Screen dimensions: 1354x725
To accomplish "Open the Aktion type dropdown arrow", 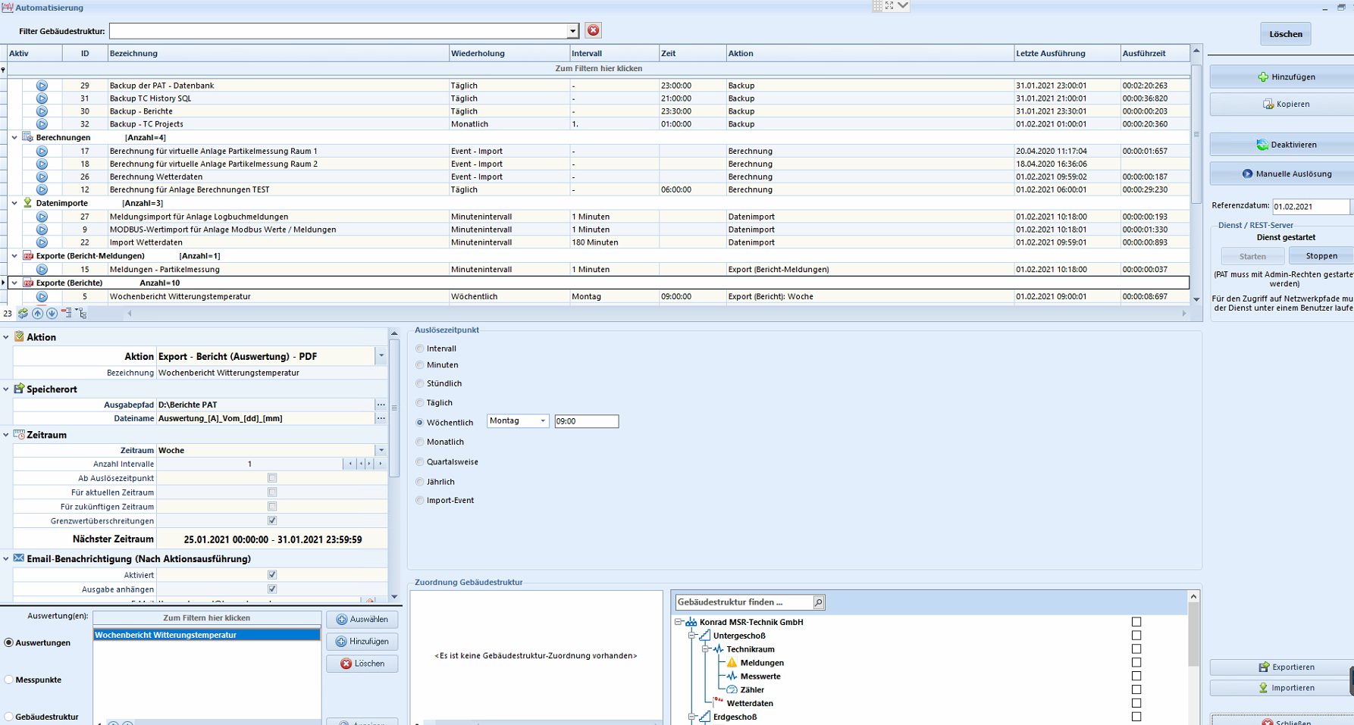I will [x=381, y=356].
